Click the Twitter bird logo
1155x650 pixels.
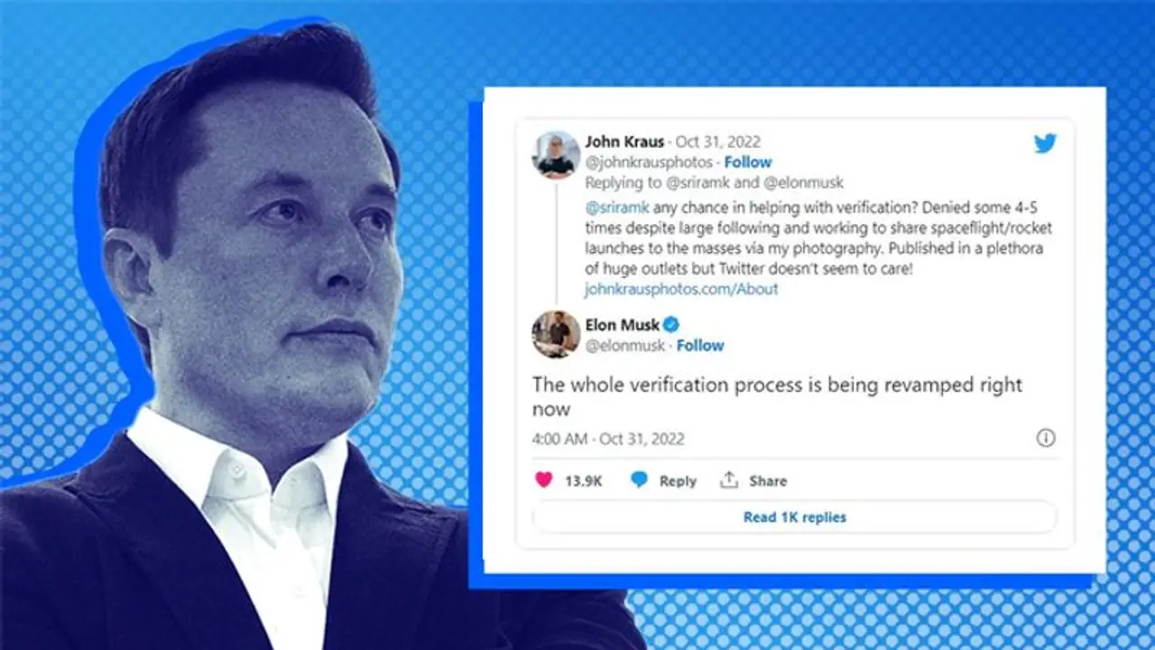coord(1045,144)
